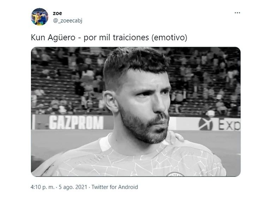Click the word "traiciones" in the tweet
271x203 pixels.
[x=131, y=37]
